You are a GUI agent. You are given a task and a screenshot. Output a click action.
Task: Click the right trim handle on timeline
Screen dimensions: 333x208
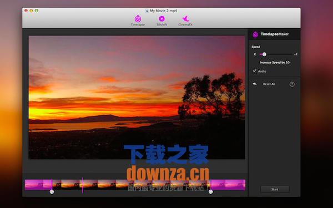click(210, 192)
